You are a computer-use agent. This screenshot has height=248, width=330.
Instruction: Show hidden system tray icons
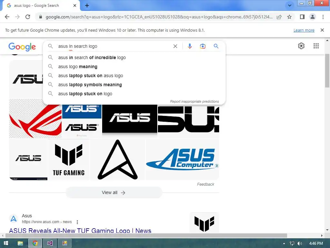(x=284, y=243)
